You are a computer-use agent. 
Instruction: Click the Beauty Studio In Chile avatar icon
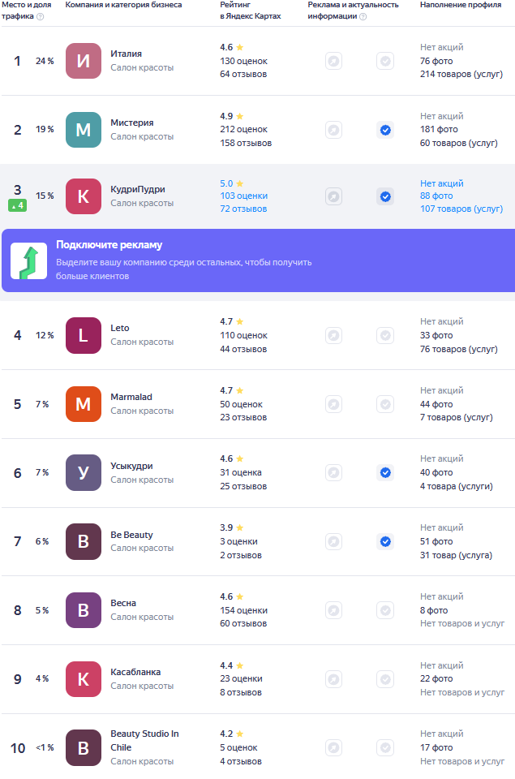tap(84, 747)
